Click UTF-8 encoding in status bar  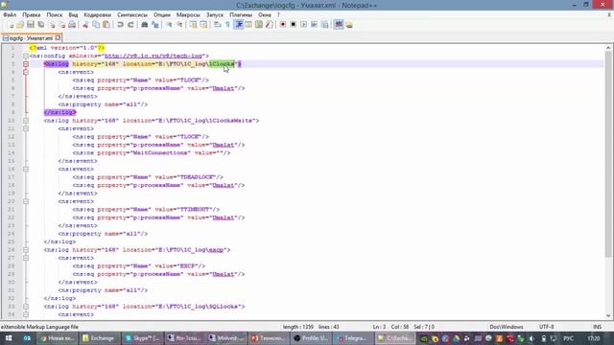pyautogui.click(x=547, y=327)
